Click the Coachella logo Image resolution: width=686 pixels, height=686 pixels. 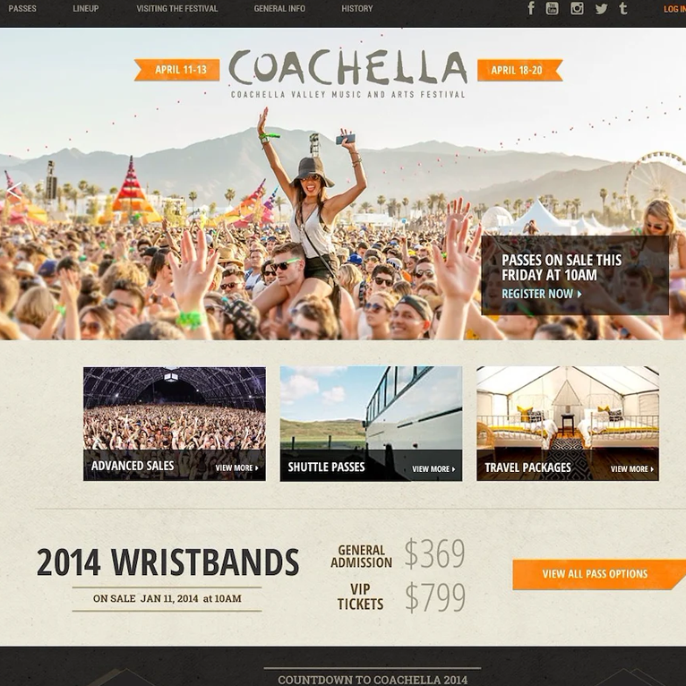[348, 73]
